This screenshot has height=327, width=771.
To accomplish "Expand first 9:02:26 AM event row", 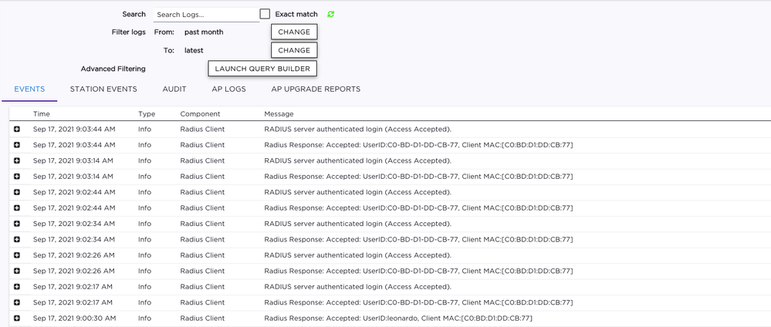I will pyautogui.click(x=17, y=255).
